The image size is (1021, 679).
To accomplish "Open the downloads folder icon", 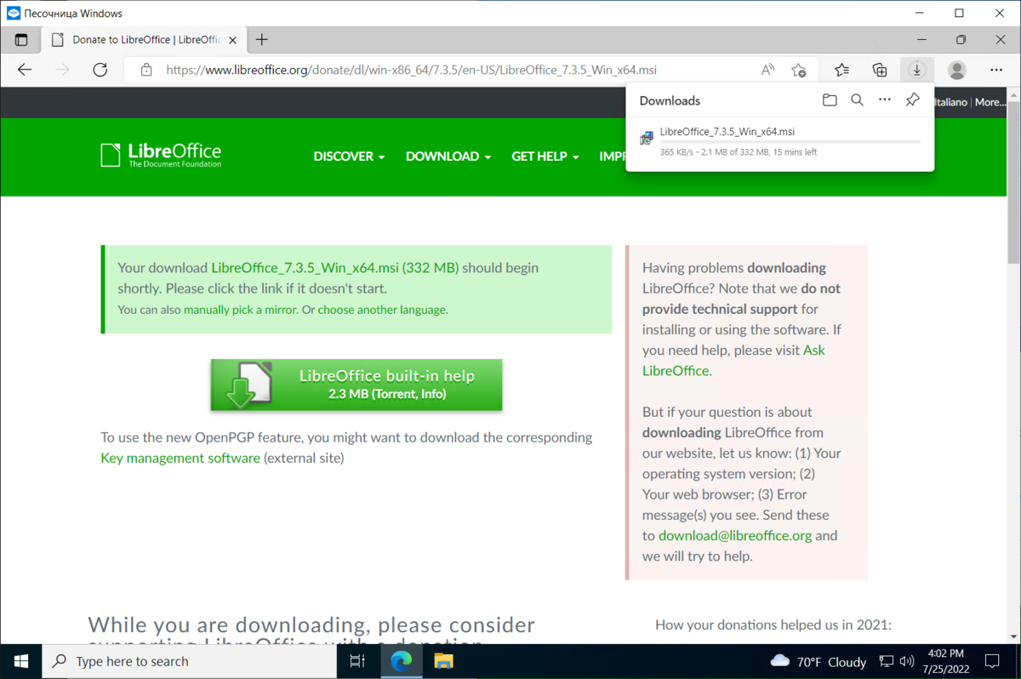I will (x=829, y=100).
